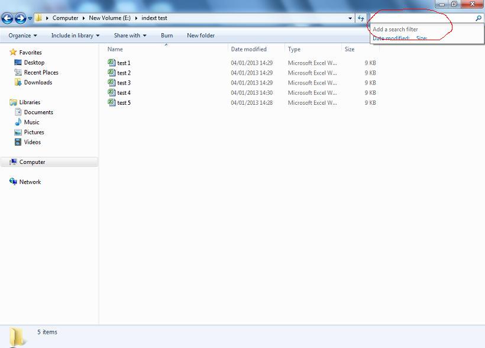485x348 pixels.
Task: Refresh the indext test folder view
Action: [x=361, y=18]
